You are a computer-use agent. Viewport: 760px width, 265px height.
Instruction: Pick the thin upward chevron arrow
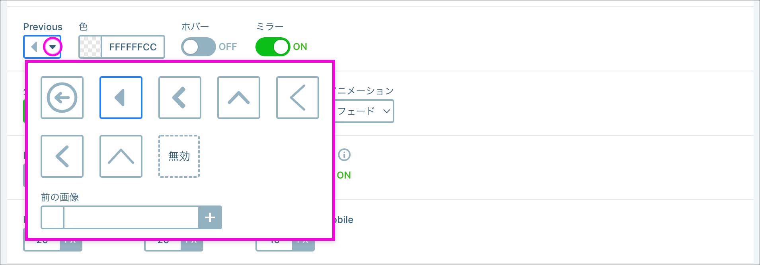pos(121,156)
